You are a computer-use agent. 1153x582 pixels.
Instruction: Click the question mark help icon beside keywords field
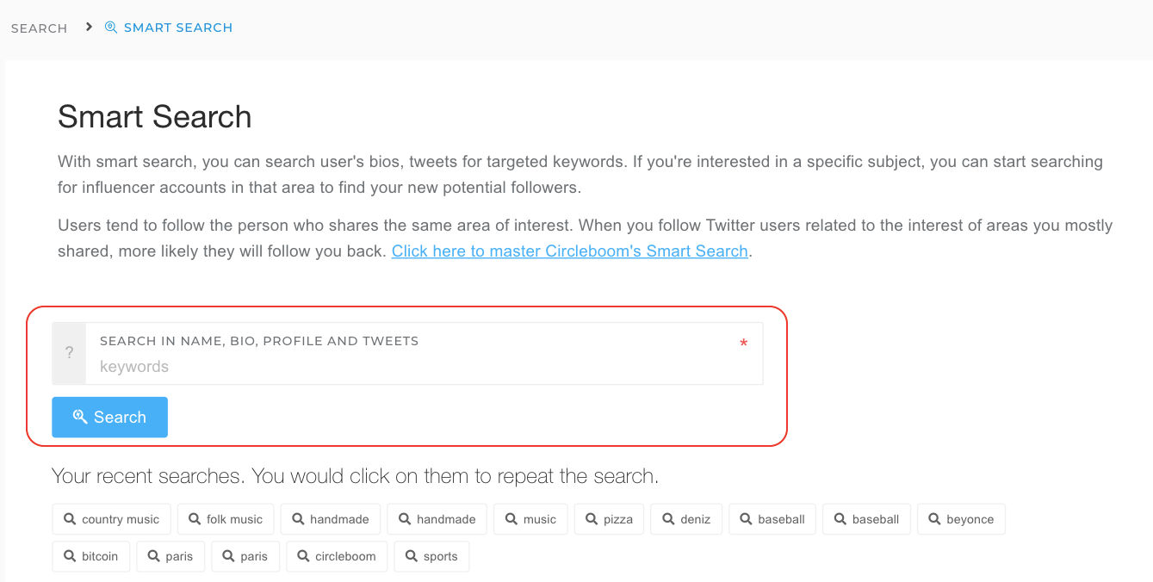click(69, 353)
